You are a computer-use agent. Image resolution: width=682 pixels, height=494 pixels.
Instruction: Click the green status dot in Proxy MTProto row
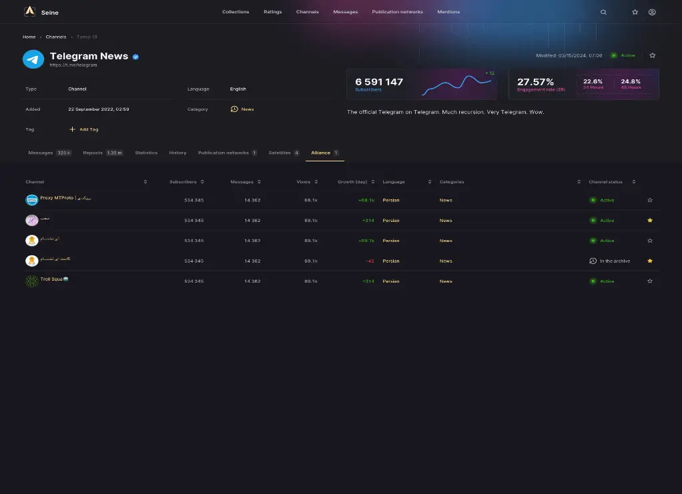(593, 200)
